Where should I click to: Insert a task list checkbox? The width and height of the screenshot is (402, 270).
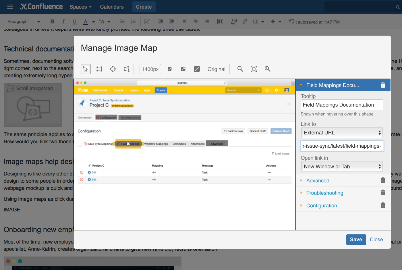pos(147,22)
